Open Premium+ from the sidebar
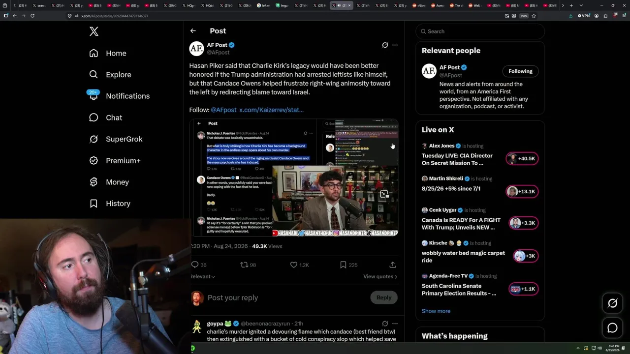 115,161
